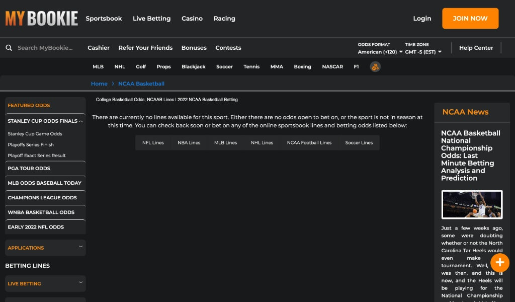Open Playoff Exact Series Result
The width and height of the screenshot is (515, 302).
click(x=37, y=156)
